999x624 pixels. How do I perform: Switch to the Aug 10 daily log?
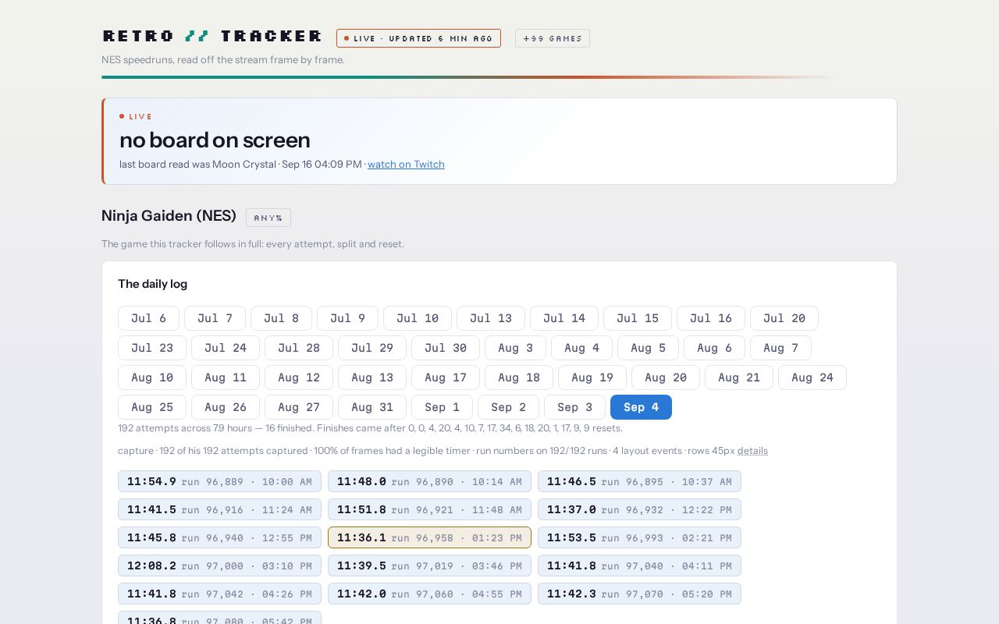coord(152,378)
